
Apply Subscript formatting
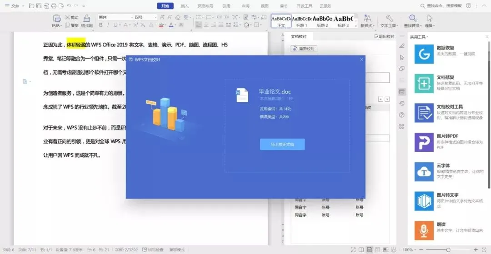coord(143,25)
